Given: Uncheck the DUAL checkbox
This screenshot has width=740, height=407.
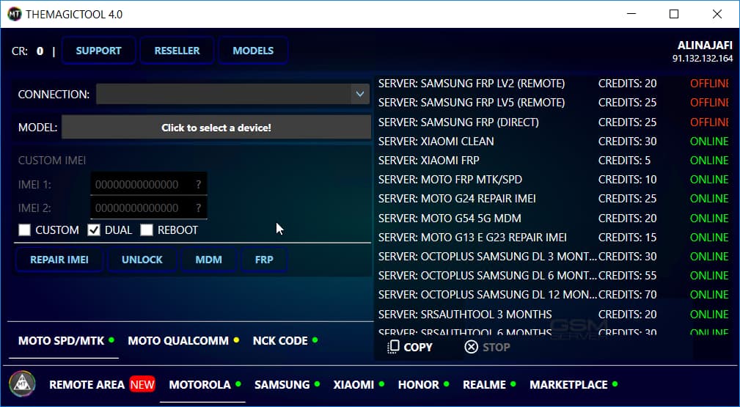Looking at the screenshot, I should [x=94, y=230].
